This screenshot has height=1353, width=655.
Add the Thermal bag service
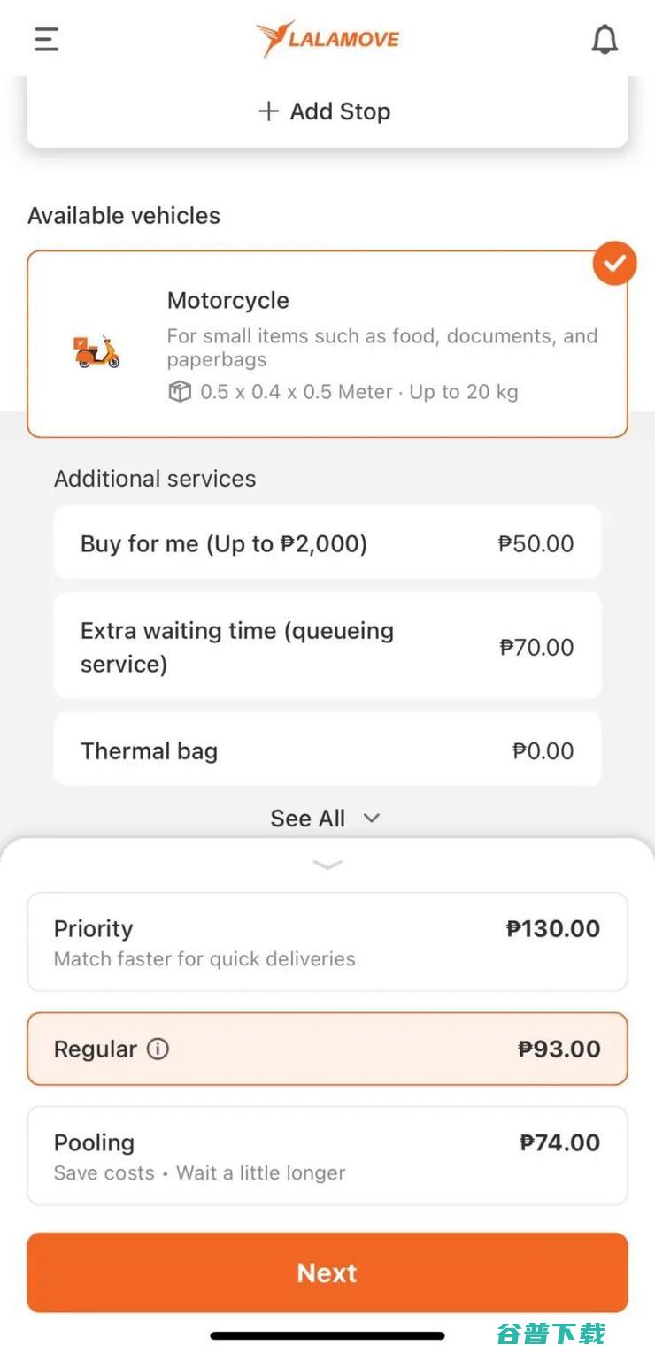[x=327, y=750]
